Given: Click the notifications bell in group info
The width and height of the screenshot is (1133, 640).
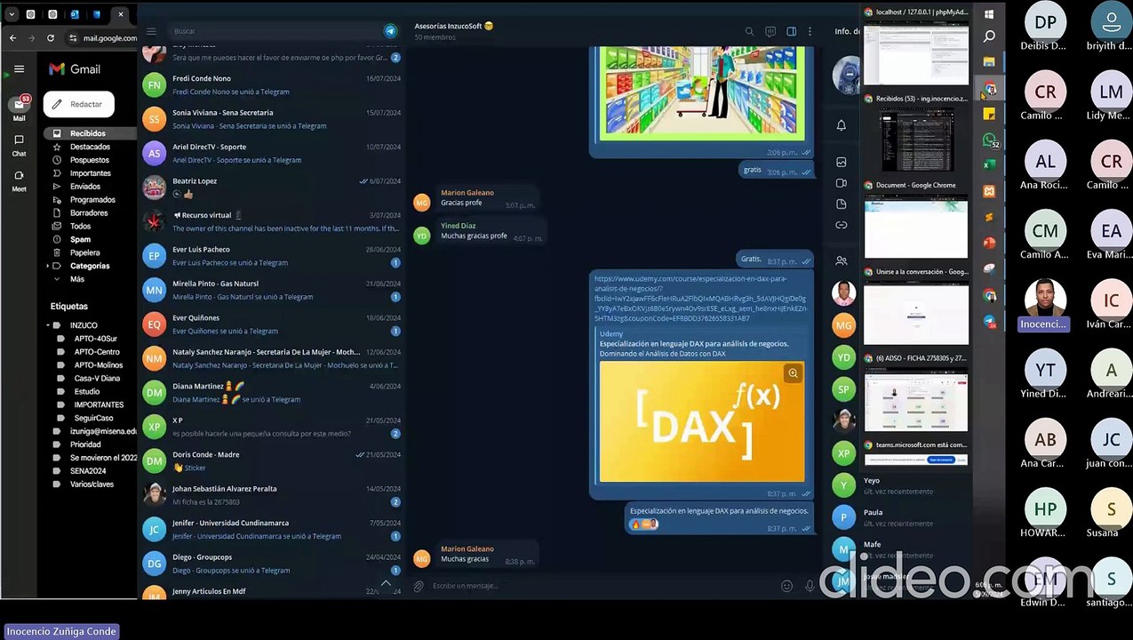Looking at the screenshot, I should pos(842,125).
